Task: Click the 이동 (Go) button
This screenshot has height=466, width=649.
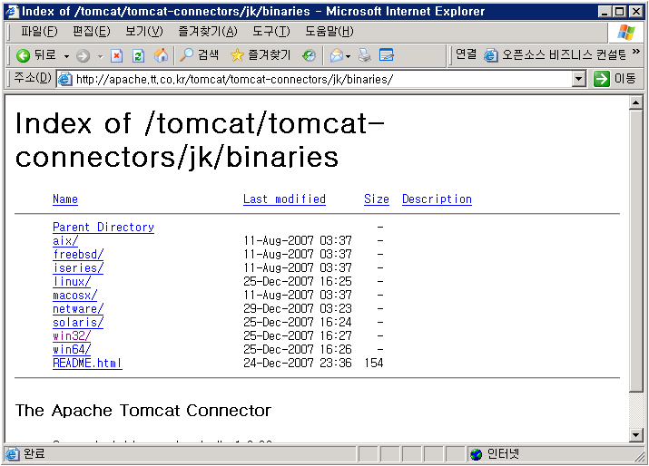Action: tap(615, 79)
